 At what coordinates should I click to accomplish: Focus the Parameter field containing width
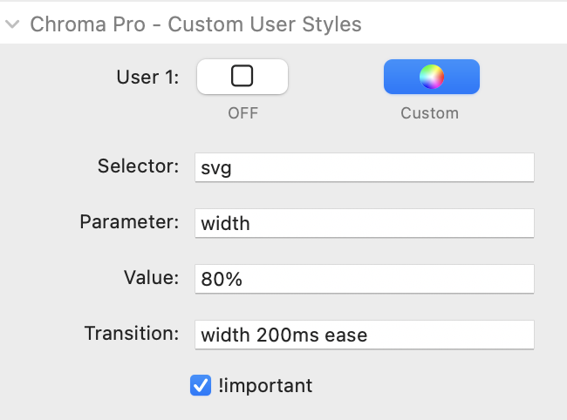coord(365,223)
